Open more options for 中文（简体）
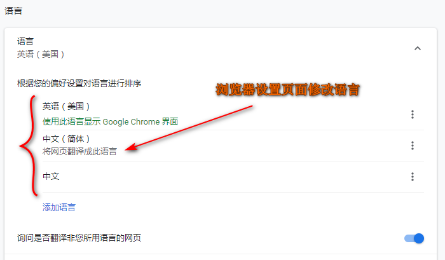Screen dimensions: 445x260 (413, 146)
